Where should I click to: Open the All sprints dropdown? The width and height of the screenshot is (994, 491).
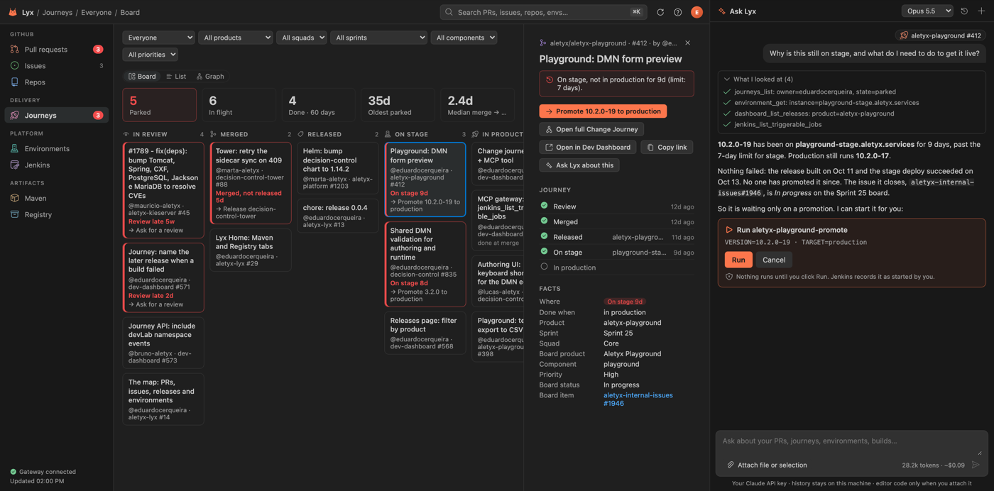[x=378, y=38]
